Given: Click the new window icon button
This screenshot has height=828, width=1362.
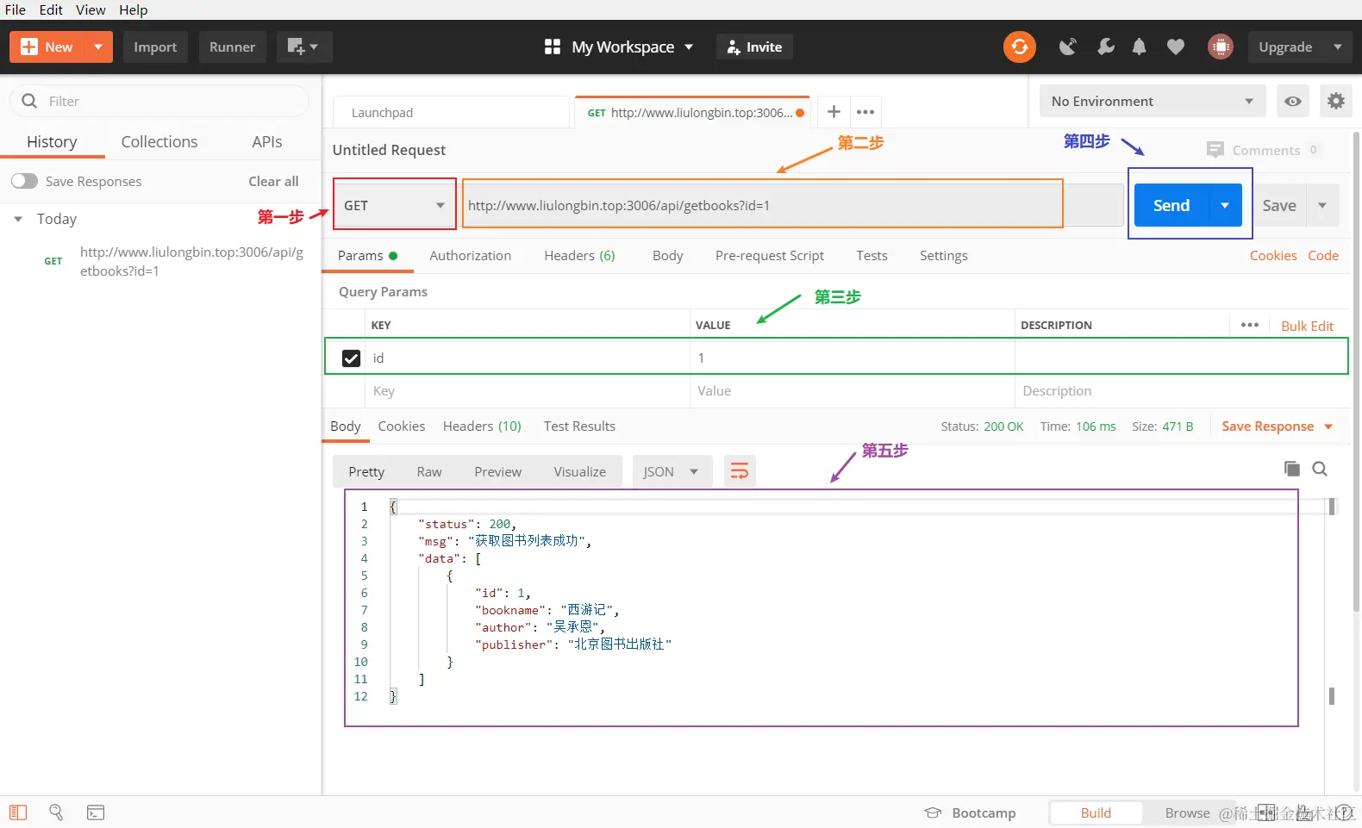Looking at the screenshot, I should coord(304,47).
